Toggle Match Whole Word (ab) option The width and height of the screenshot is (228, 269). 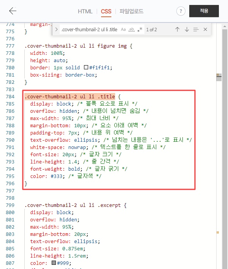131,29
